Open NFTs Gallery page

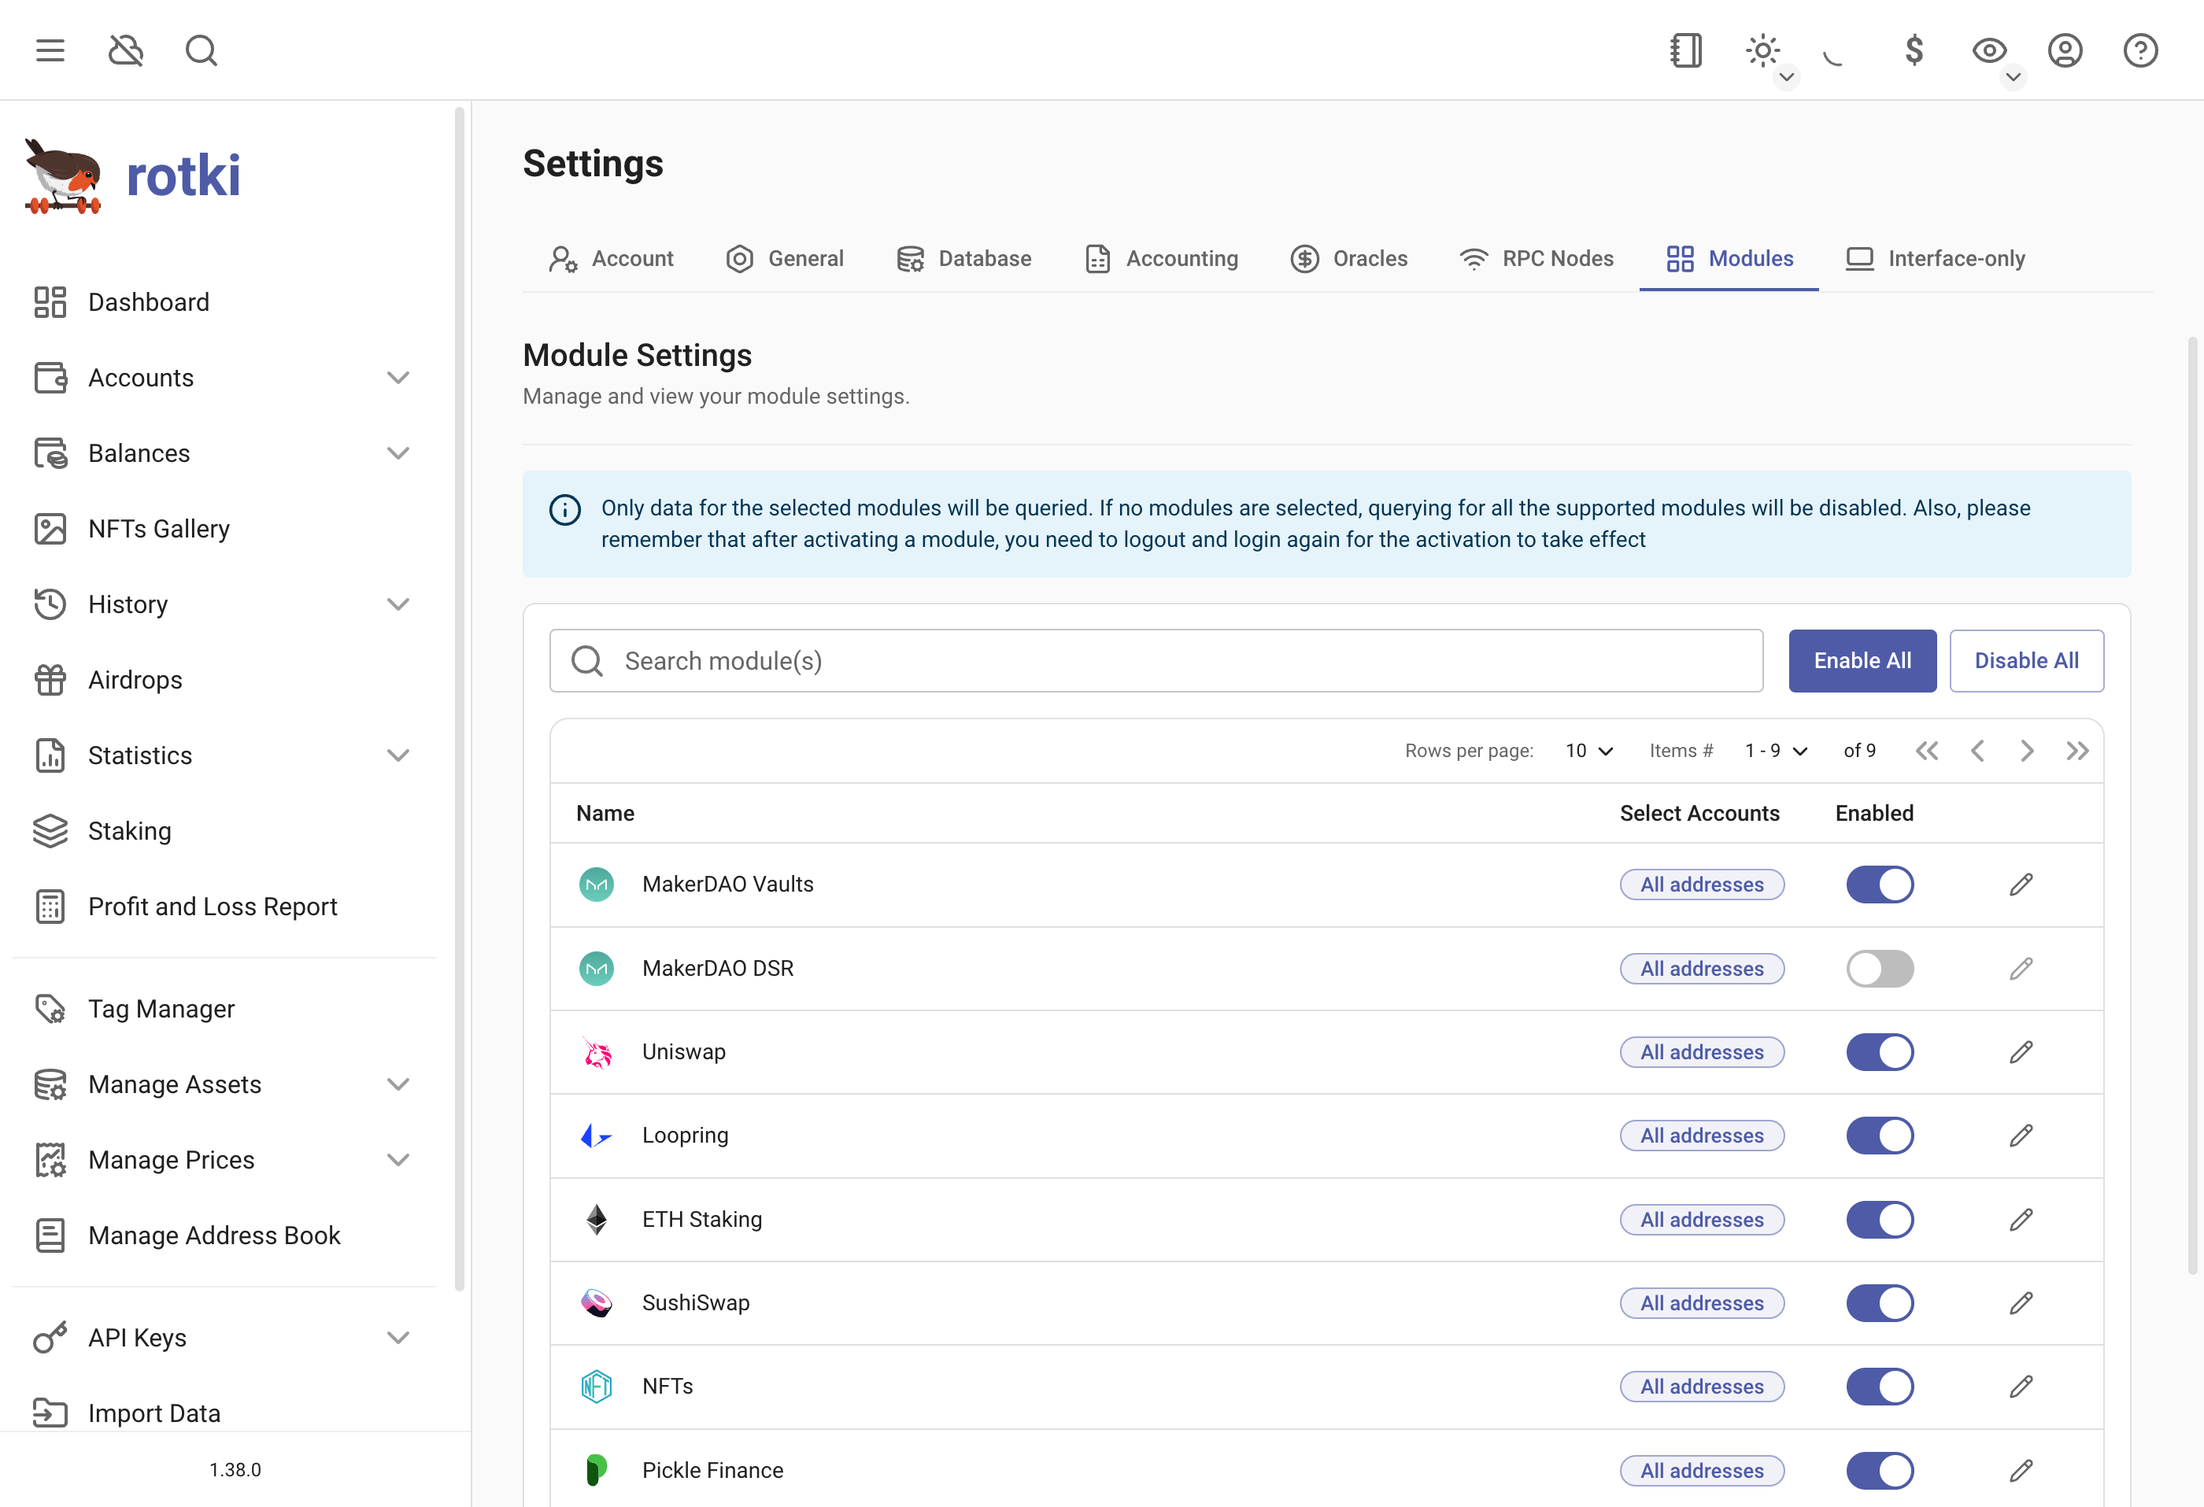click(224, 529)
